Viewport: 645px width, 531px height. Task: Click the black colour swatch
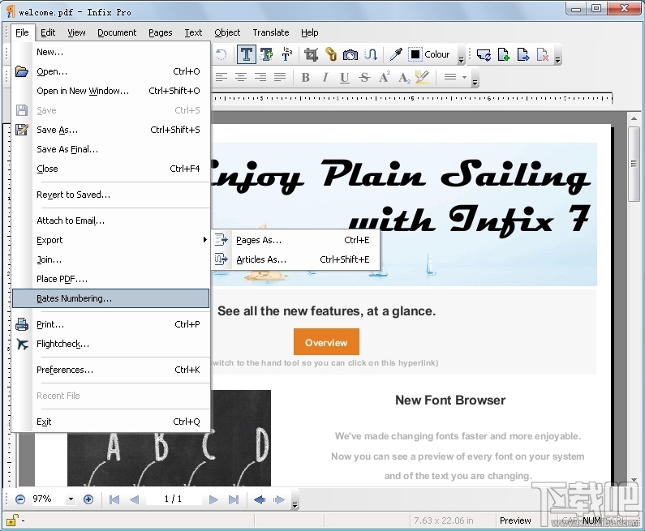coord(415,54)
